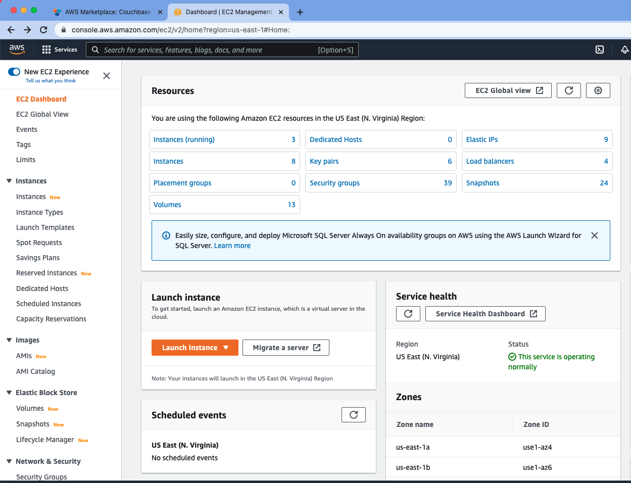
Task: Click the search bar for services
Action: pyautogui.click(x=222, y=49)
